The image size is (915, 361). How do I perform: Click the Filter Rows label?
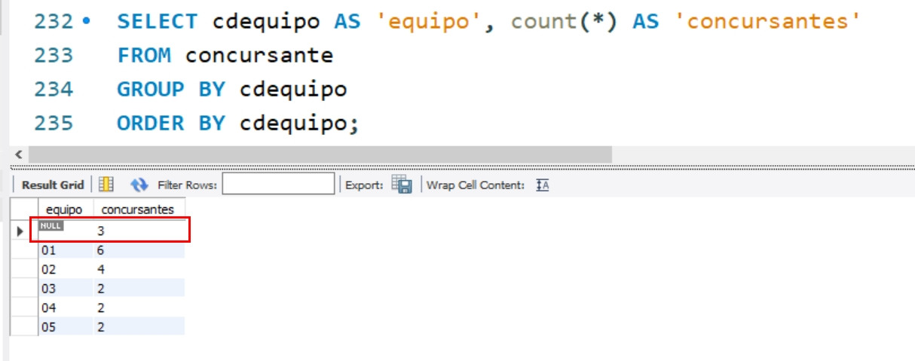coord(188,185)
